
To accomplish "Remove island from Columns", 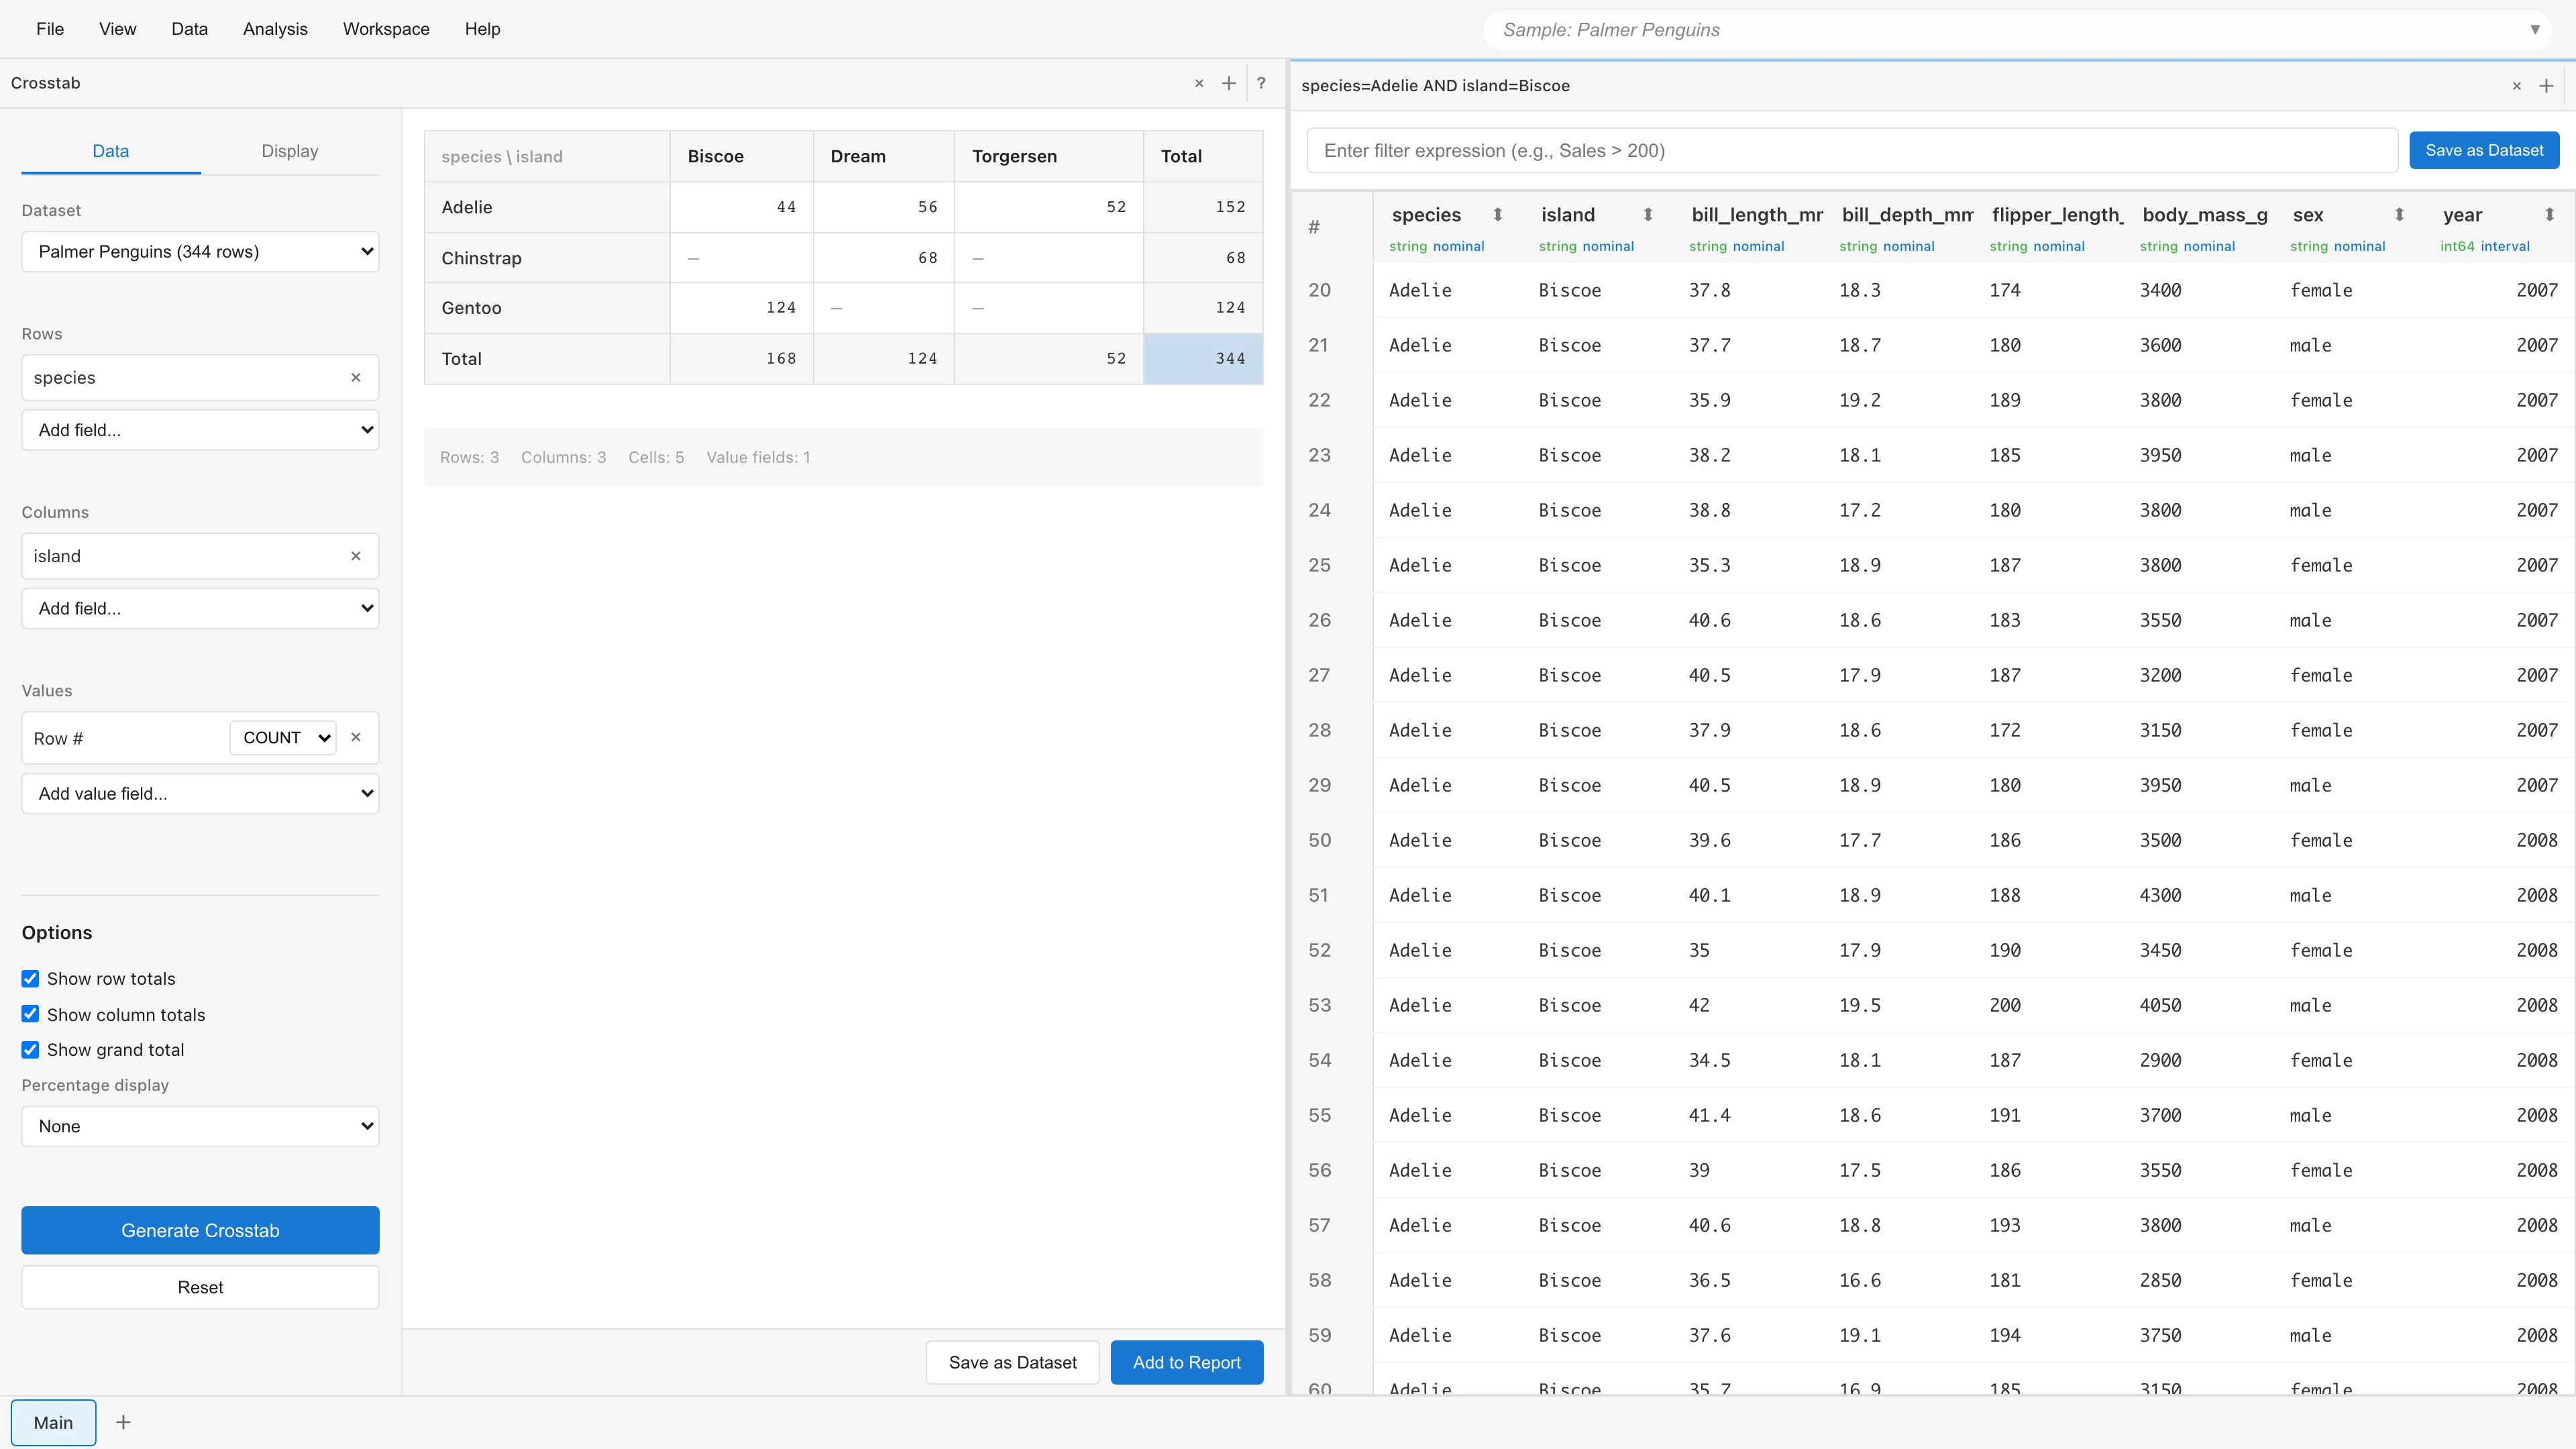I will 356,556.
